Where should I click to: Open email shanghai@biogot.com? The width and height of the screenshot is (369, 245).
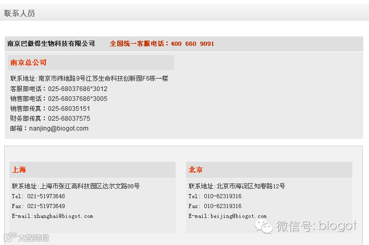click(64, 216)
